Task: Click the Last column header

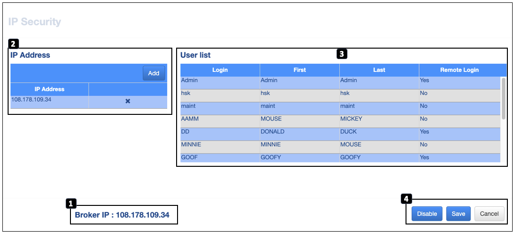Action: click(x=379, y=70)
